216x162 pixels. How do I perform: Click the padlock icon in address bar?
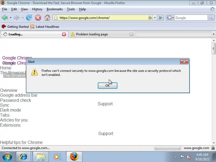coord(150,18)
